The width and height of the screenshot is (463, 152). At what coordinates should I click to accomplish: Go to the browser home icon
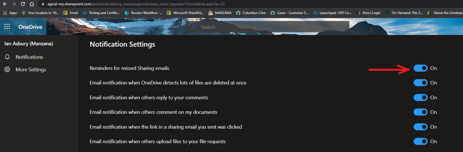pyautogui.click(x=32, y=4)
